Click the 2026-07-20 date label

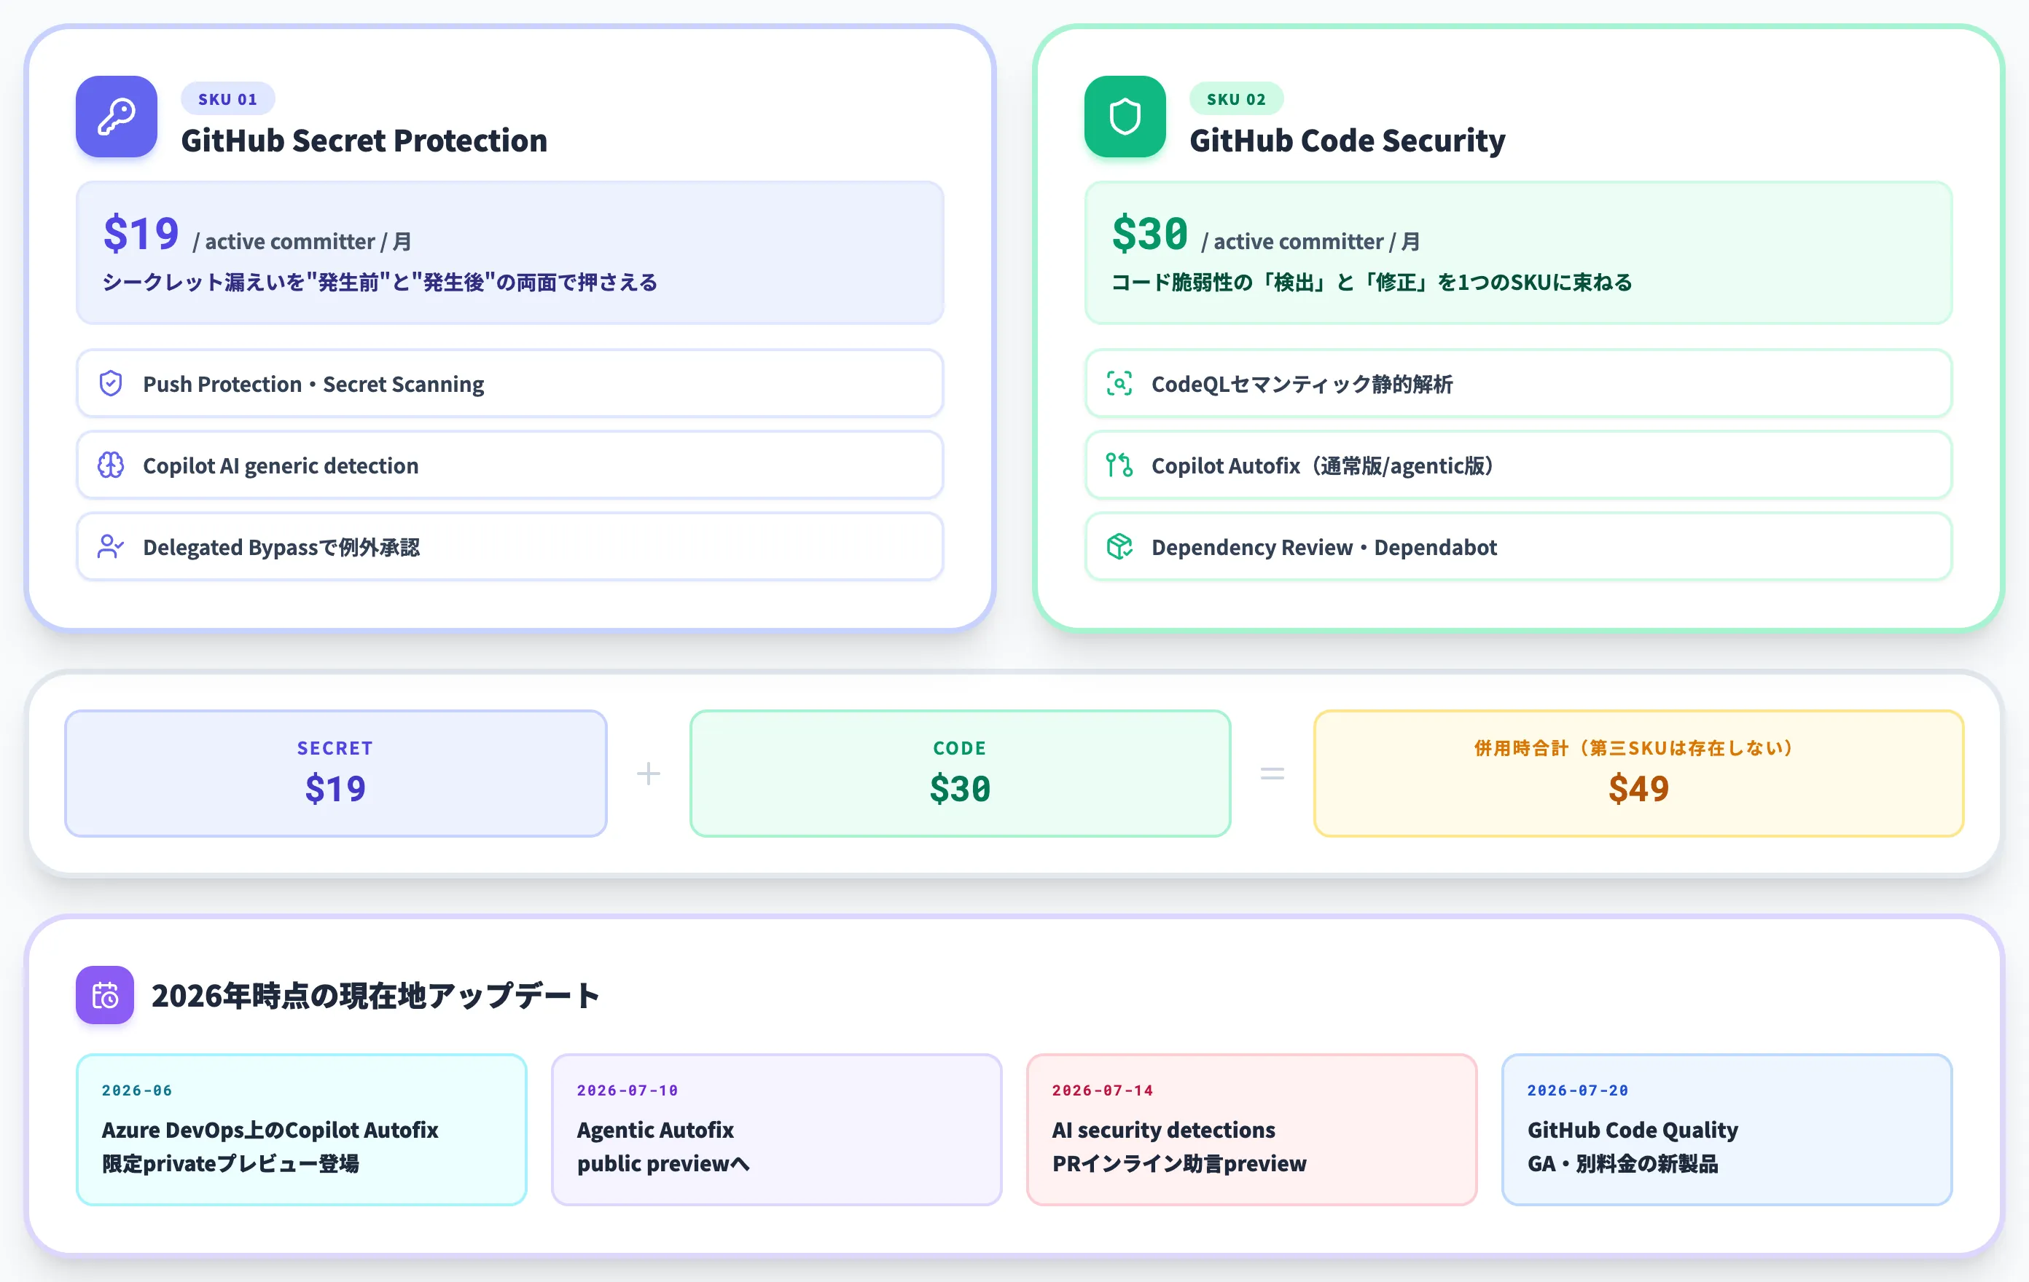1578,1091
